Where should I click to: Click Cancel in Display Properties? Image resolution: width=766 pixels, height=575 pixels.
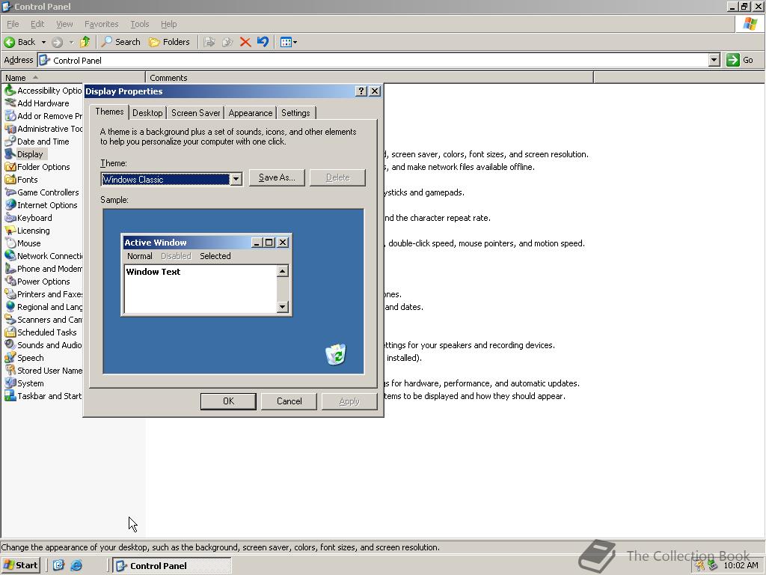tap(289, 401)
